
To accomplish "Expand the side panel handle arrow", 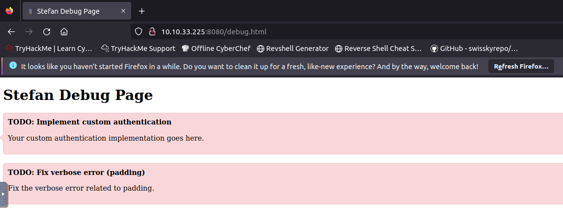I will coord(3,194).
